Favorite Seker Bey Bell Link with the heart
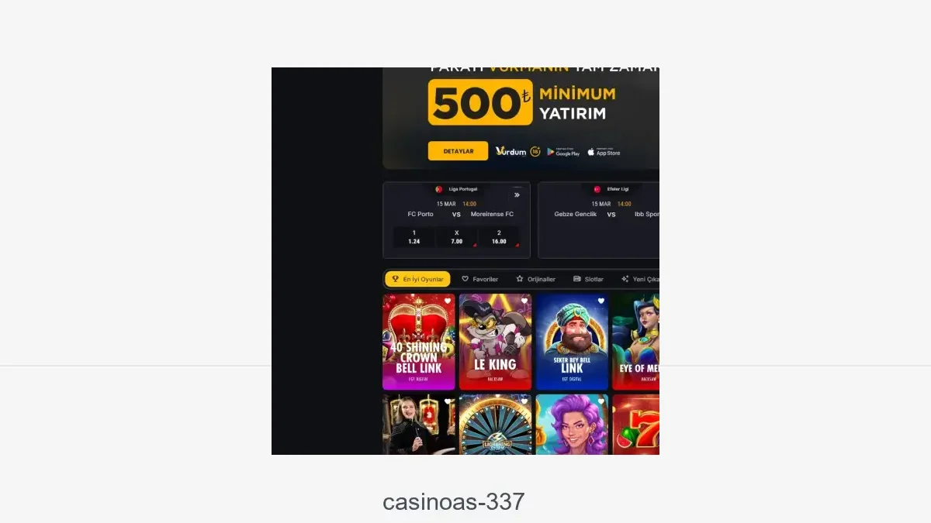This screenshot has height=523, width=931. (600, 301)
